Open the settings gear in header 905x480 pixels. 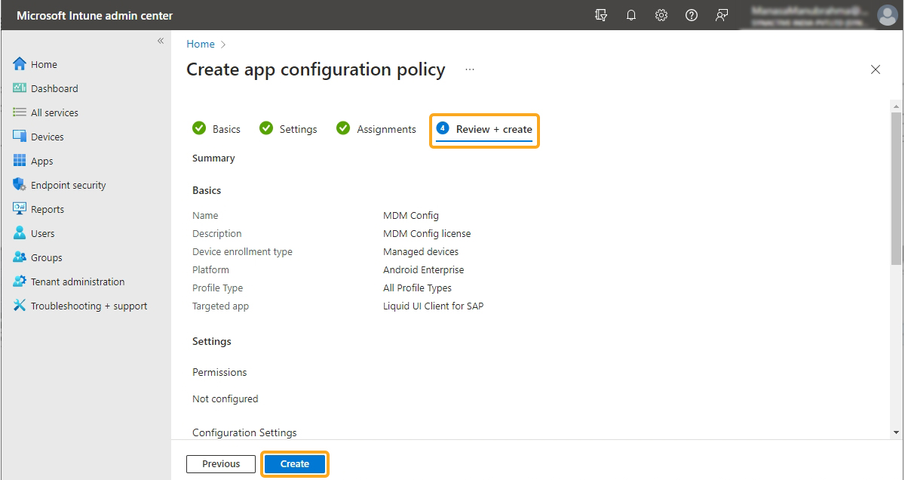tap(661, 15)
